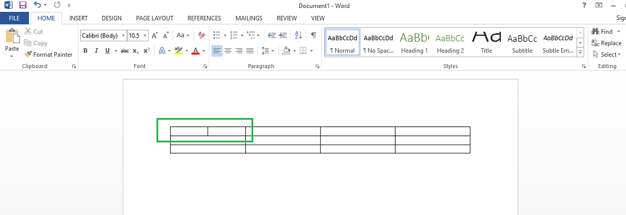Apply yellow text highlight color
The width and height of the screenshot is (626, 215).
(x=179, y=50)
